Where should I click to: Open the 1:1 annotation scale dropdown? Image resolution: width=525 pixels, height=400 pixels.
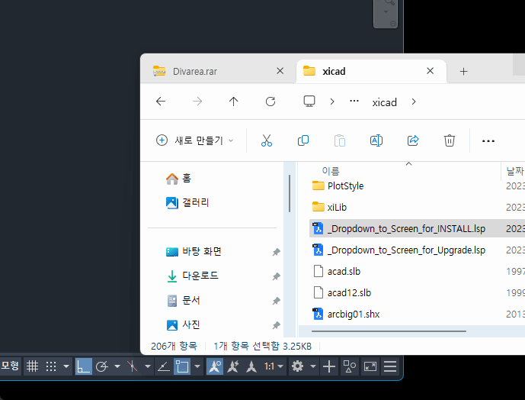(x=274, y=366)
